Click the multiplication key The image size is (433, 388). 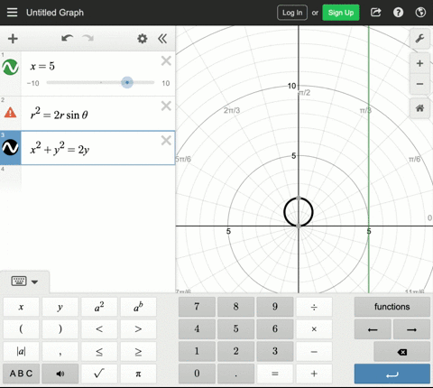(x=314, y=329)
